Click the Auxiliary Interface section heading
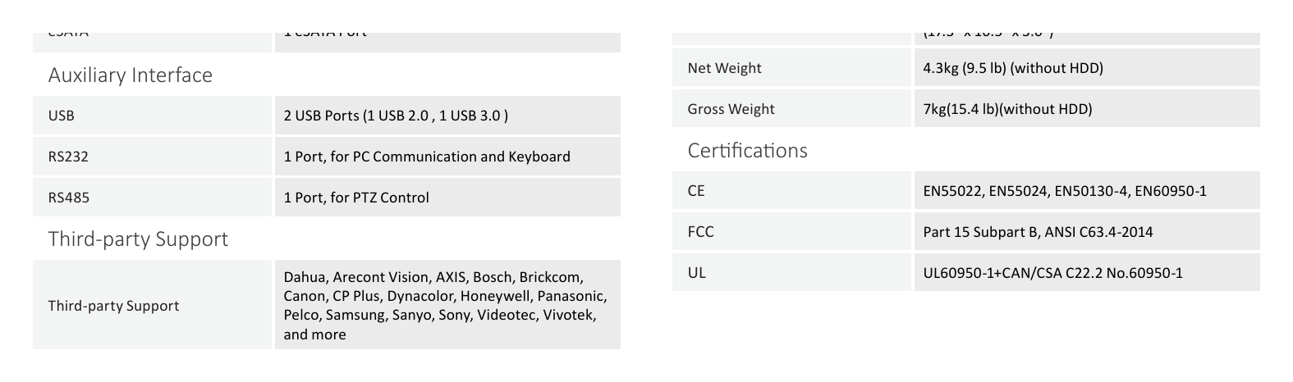Viewport: 1293px width, 382px height. click(131, 75)
